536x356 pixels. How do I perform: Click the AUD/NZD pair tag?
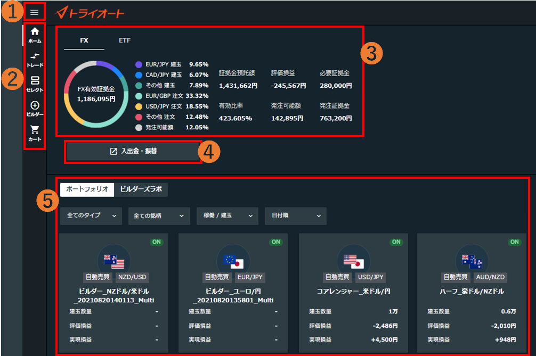[x=490, y=277]
